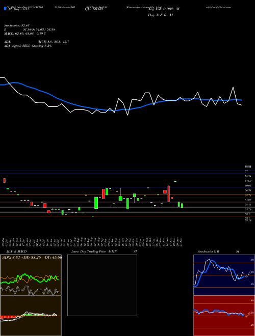Click the empty intraday trading price panel
Viewport: 255px width, 336px height.
click(102, 285)
